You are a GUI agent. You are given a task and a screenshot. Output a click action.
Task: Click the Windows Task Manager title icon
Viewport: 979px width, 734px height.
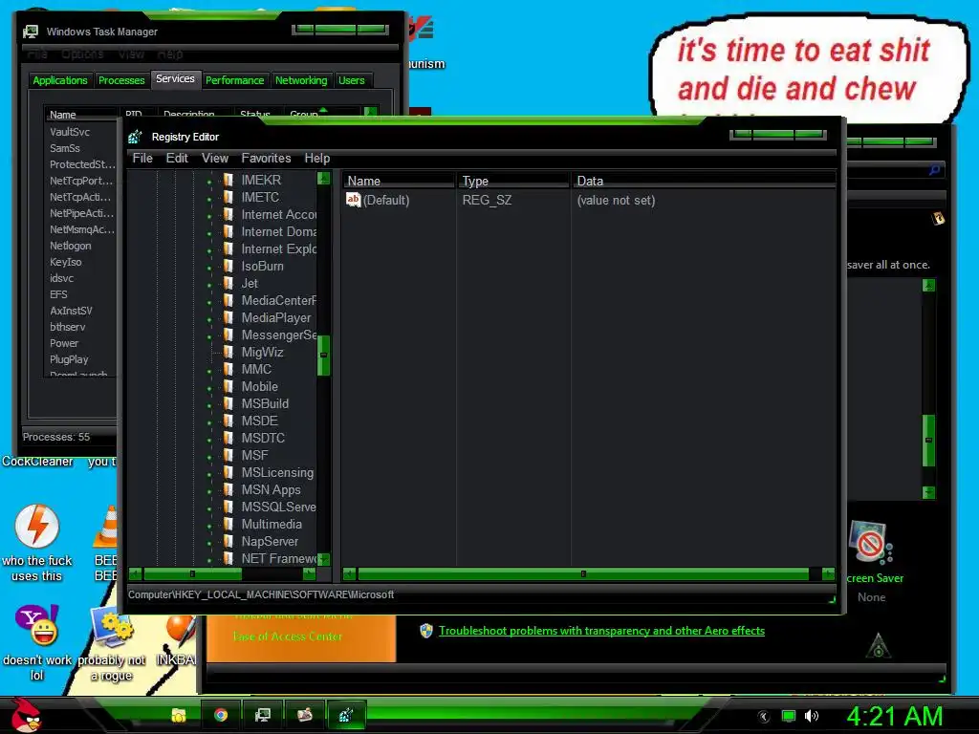click(x=30, y=32)
